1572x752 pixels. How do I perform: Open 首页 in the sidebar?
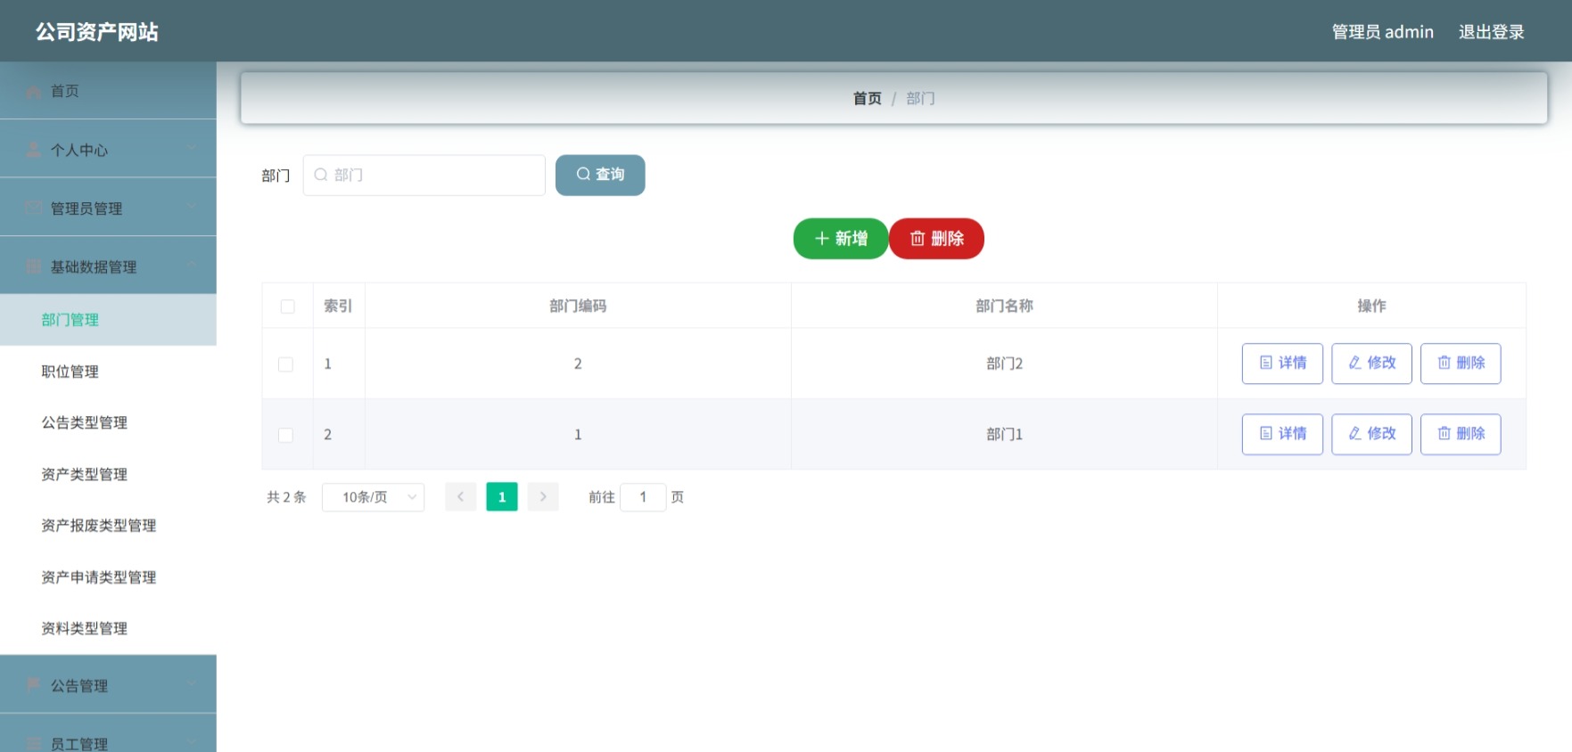pyautogui.click(x=108, y=91)
